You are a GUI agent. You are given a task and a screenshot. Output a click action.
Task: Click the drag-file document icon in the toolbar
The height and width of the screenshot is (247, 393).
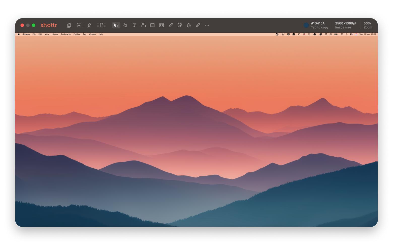point(102,25)
